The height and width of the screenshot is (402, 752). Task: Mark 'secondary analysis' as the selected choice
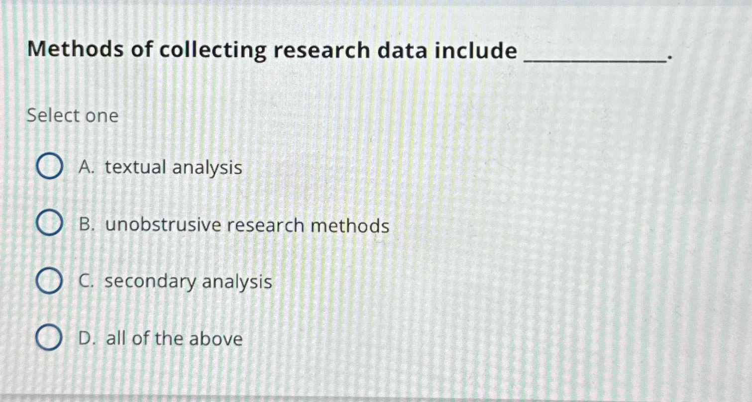[x=187, y=283]
